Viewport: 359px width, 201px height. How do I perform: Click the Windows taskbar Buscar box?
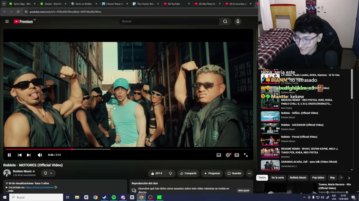point(36,197)
